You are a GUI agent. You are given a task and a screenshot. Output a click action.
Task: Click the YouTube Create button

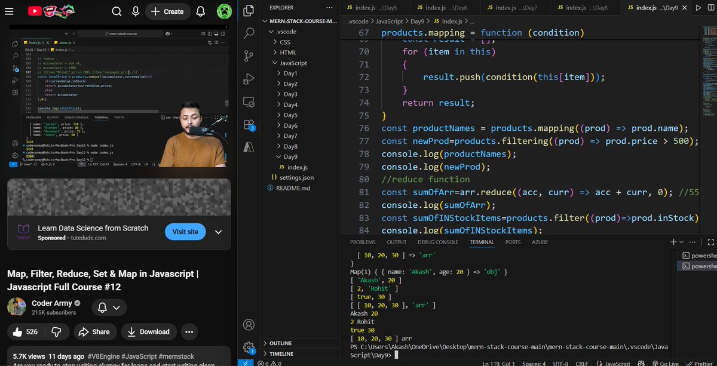[167, 11]
